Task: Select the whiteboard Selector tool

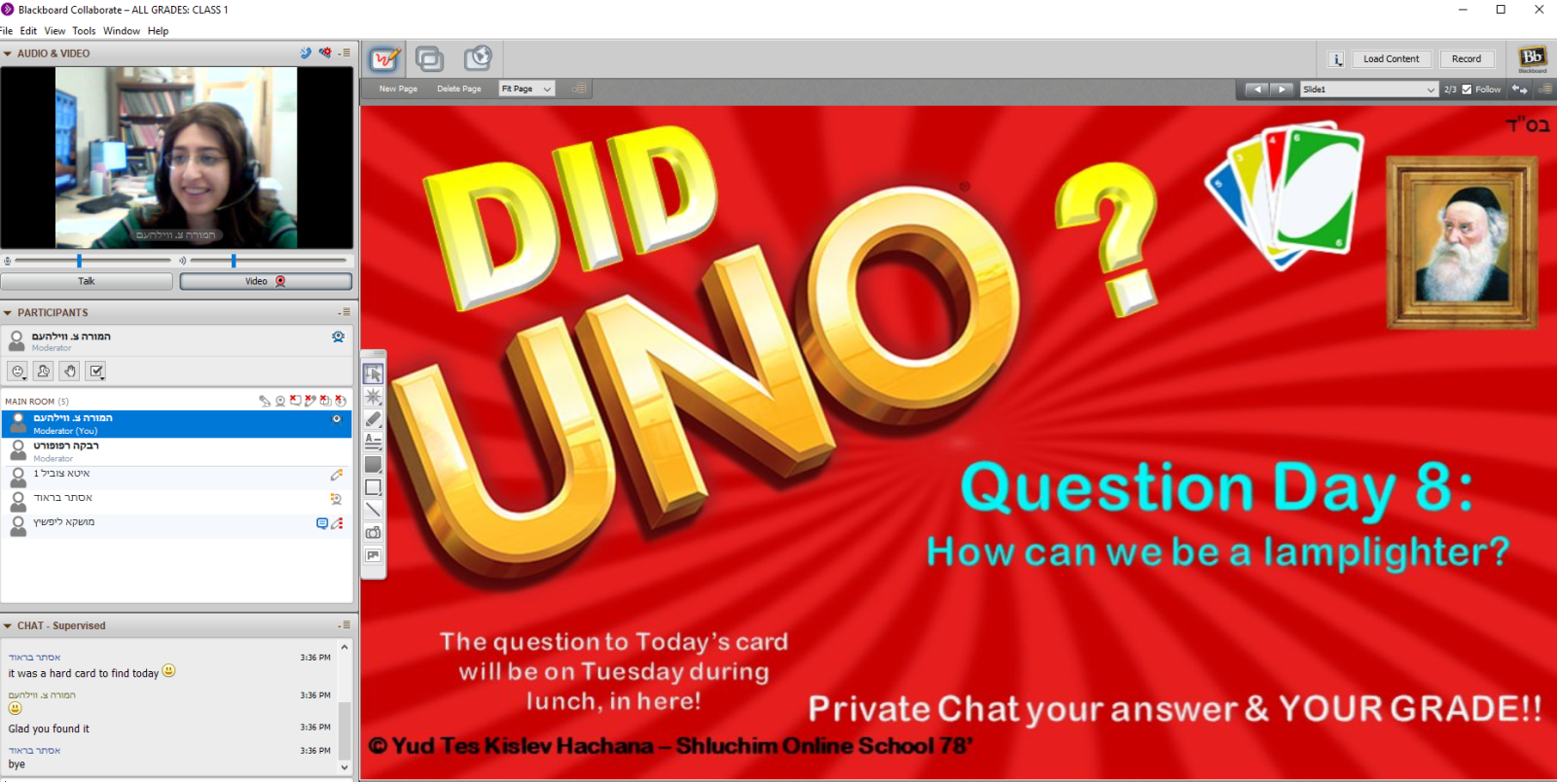Action: (x=373, y=374)
